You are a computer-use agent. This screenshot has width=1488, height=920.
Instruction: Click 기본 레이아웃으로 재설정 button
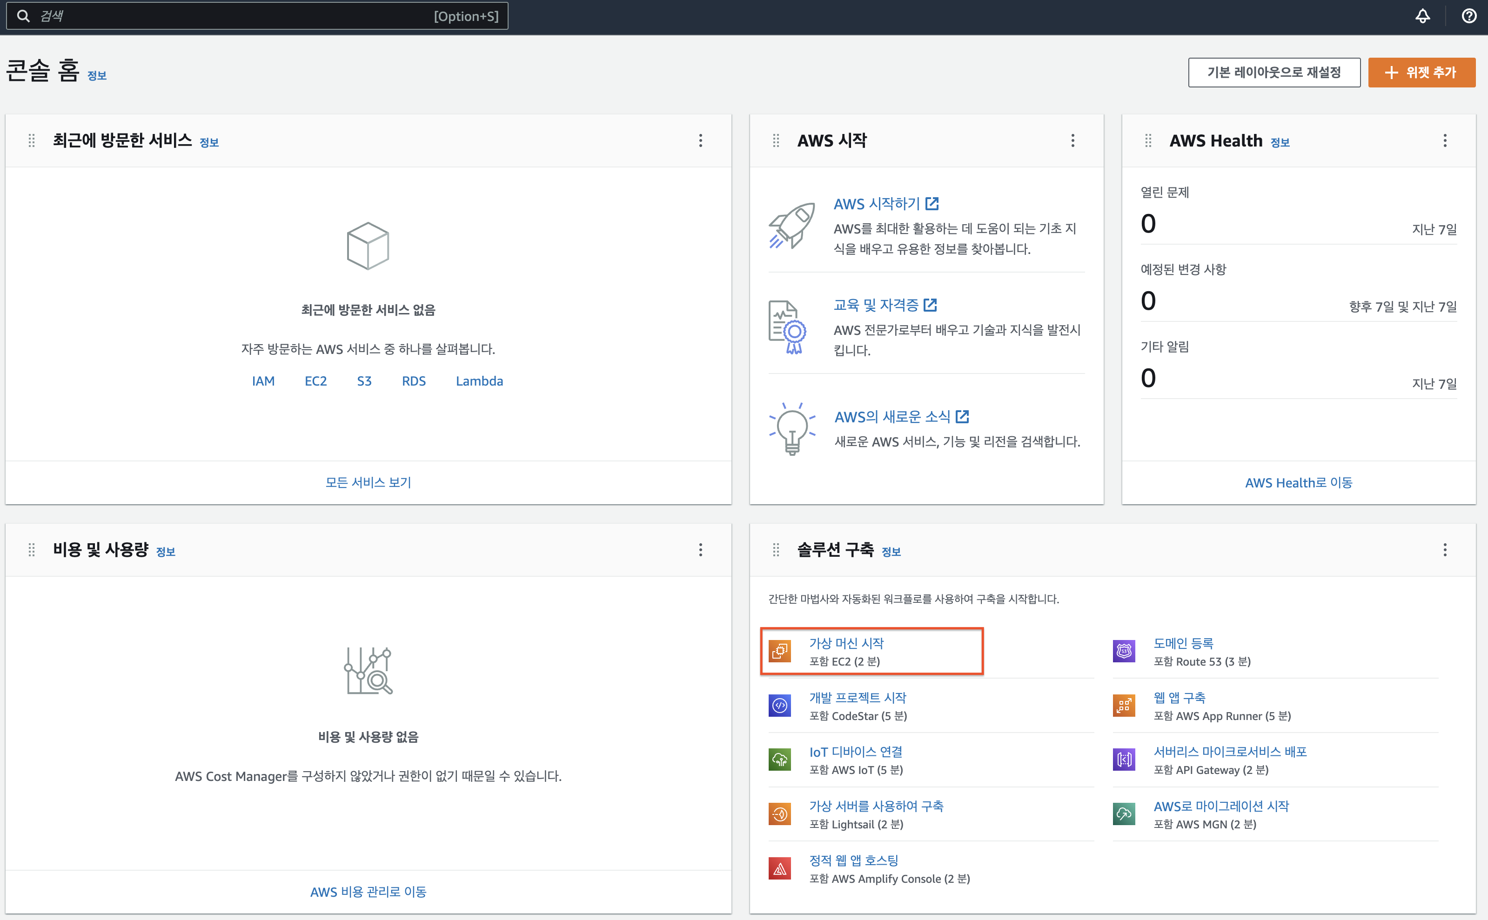[1274, 73]
